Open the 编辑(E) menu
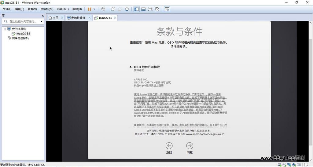 (x=19, y=9)
